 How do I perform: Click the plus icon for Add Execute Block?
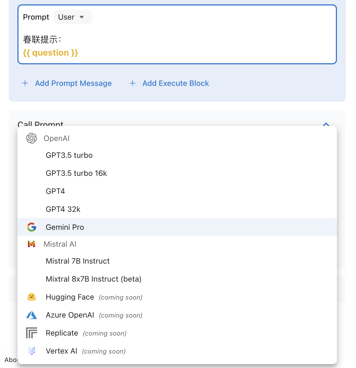(x=133, y=83)
